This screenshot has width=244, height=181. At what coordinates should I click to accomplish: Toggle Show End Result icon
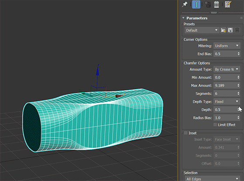pyautogui.click(x=196, y=4)
